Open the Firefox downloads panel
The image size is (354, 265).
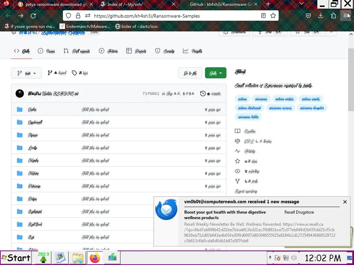(x=320, y=16)
